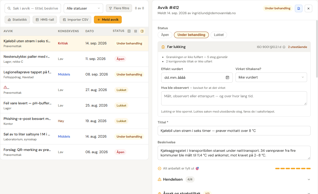Export deviation #412 as PDF
Image resolution: width=318 pixels, height=194 pixels.
tap(298, 8)
